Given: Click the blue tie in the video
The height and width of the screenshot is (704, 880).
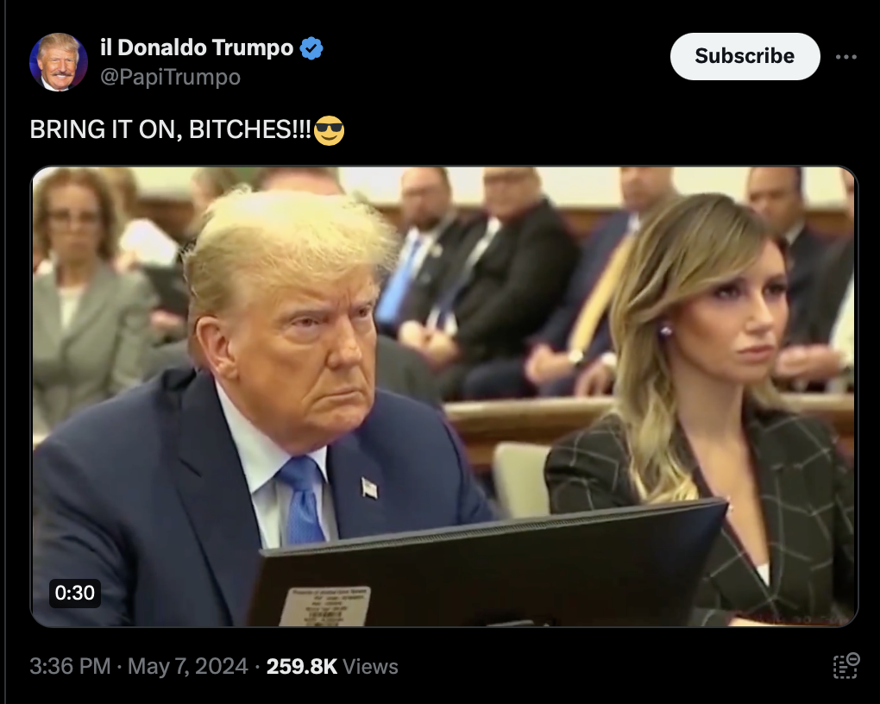Looking at the screenshot, I should click(x=301, y=500).
